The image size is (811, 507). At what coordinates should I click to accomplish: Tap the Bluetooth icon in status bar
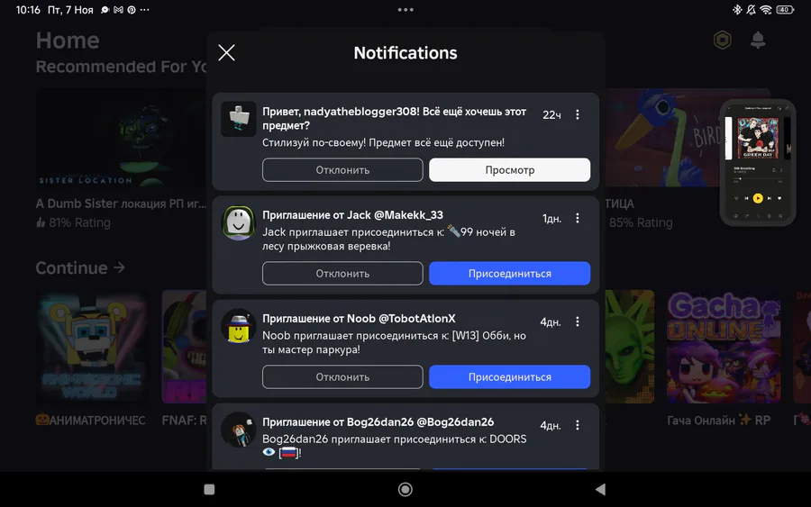tap(737, 10)
